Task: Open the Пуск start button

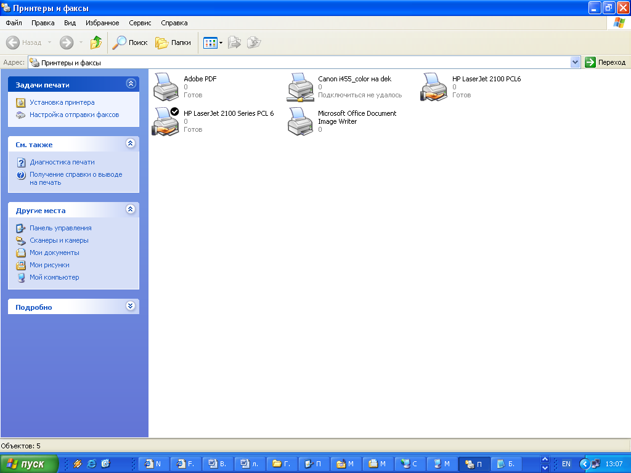Action: 29,464
